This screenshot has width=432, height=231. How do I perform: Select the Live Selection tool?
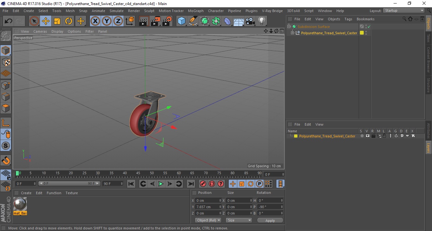pos(34,21)
